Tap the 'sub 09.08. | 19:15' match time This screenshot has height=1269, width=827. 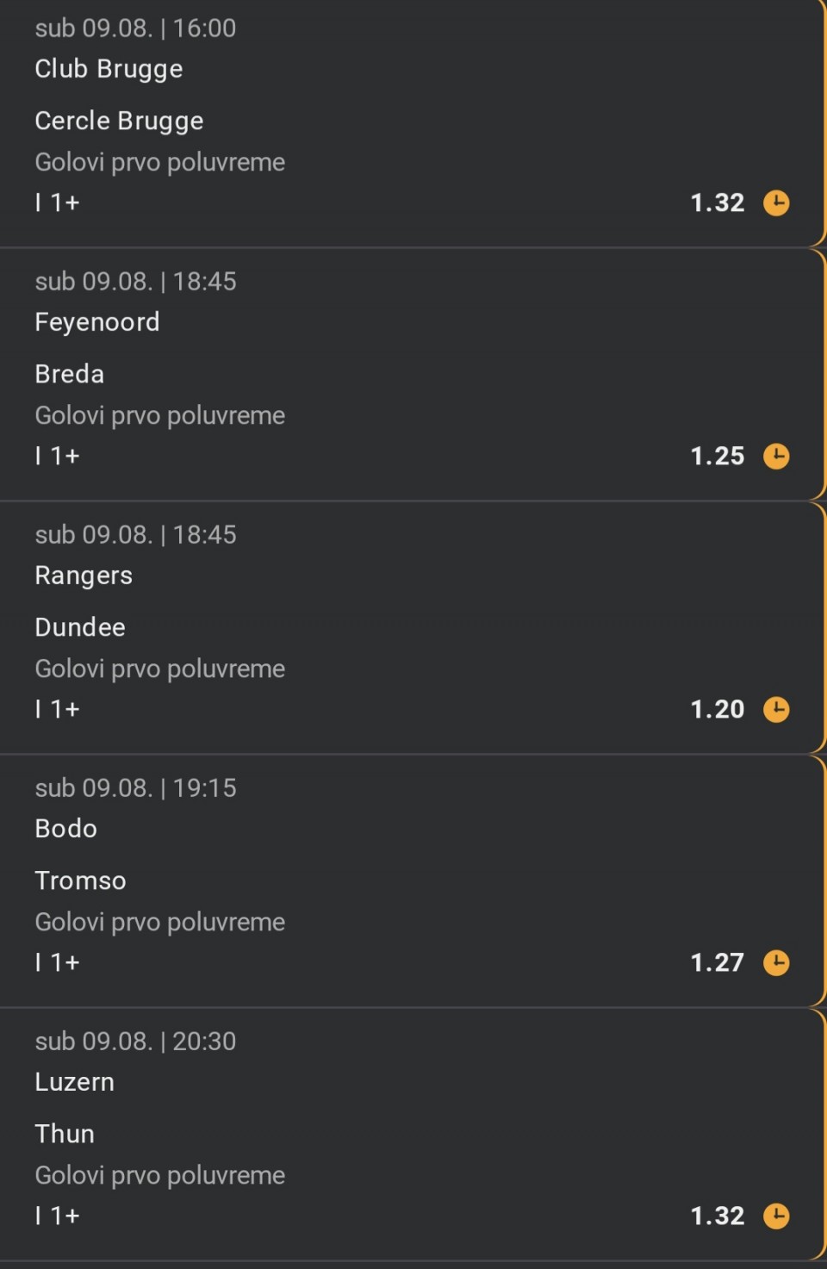(135, 788)
